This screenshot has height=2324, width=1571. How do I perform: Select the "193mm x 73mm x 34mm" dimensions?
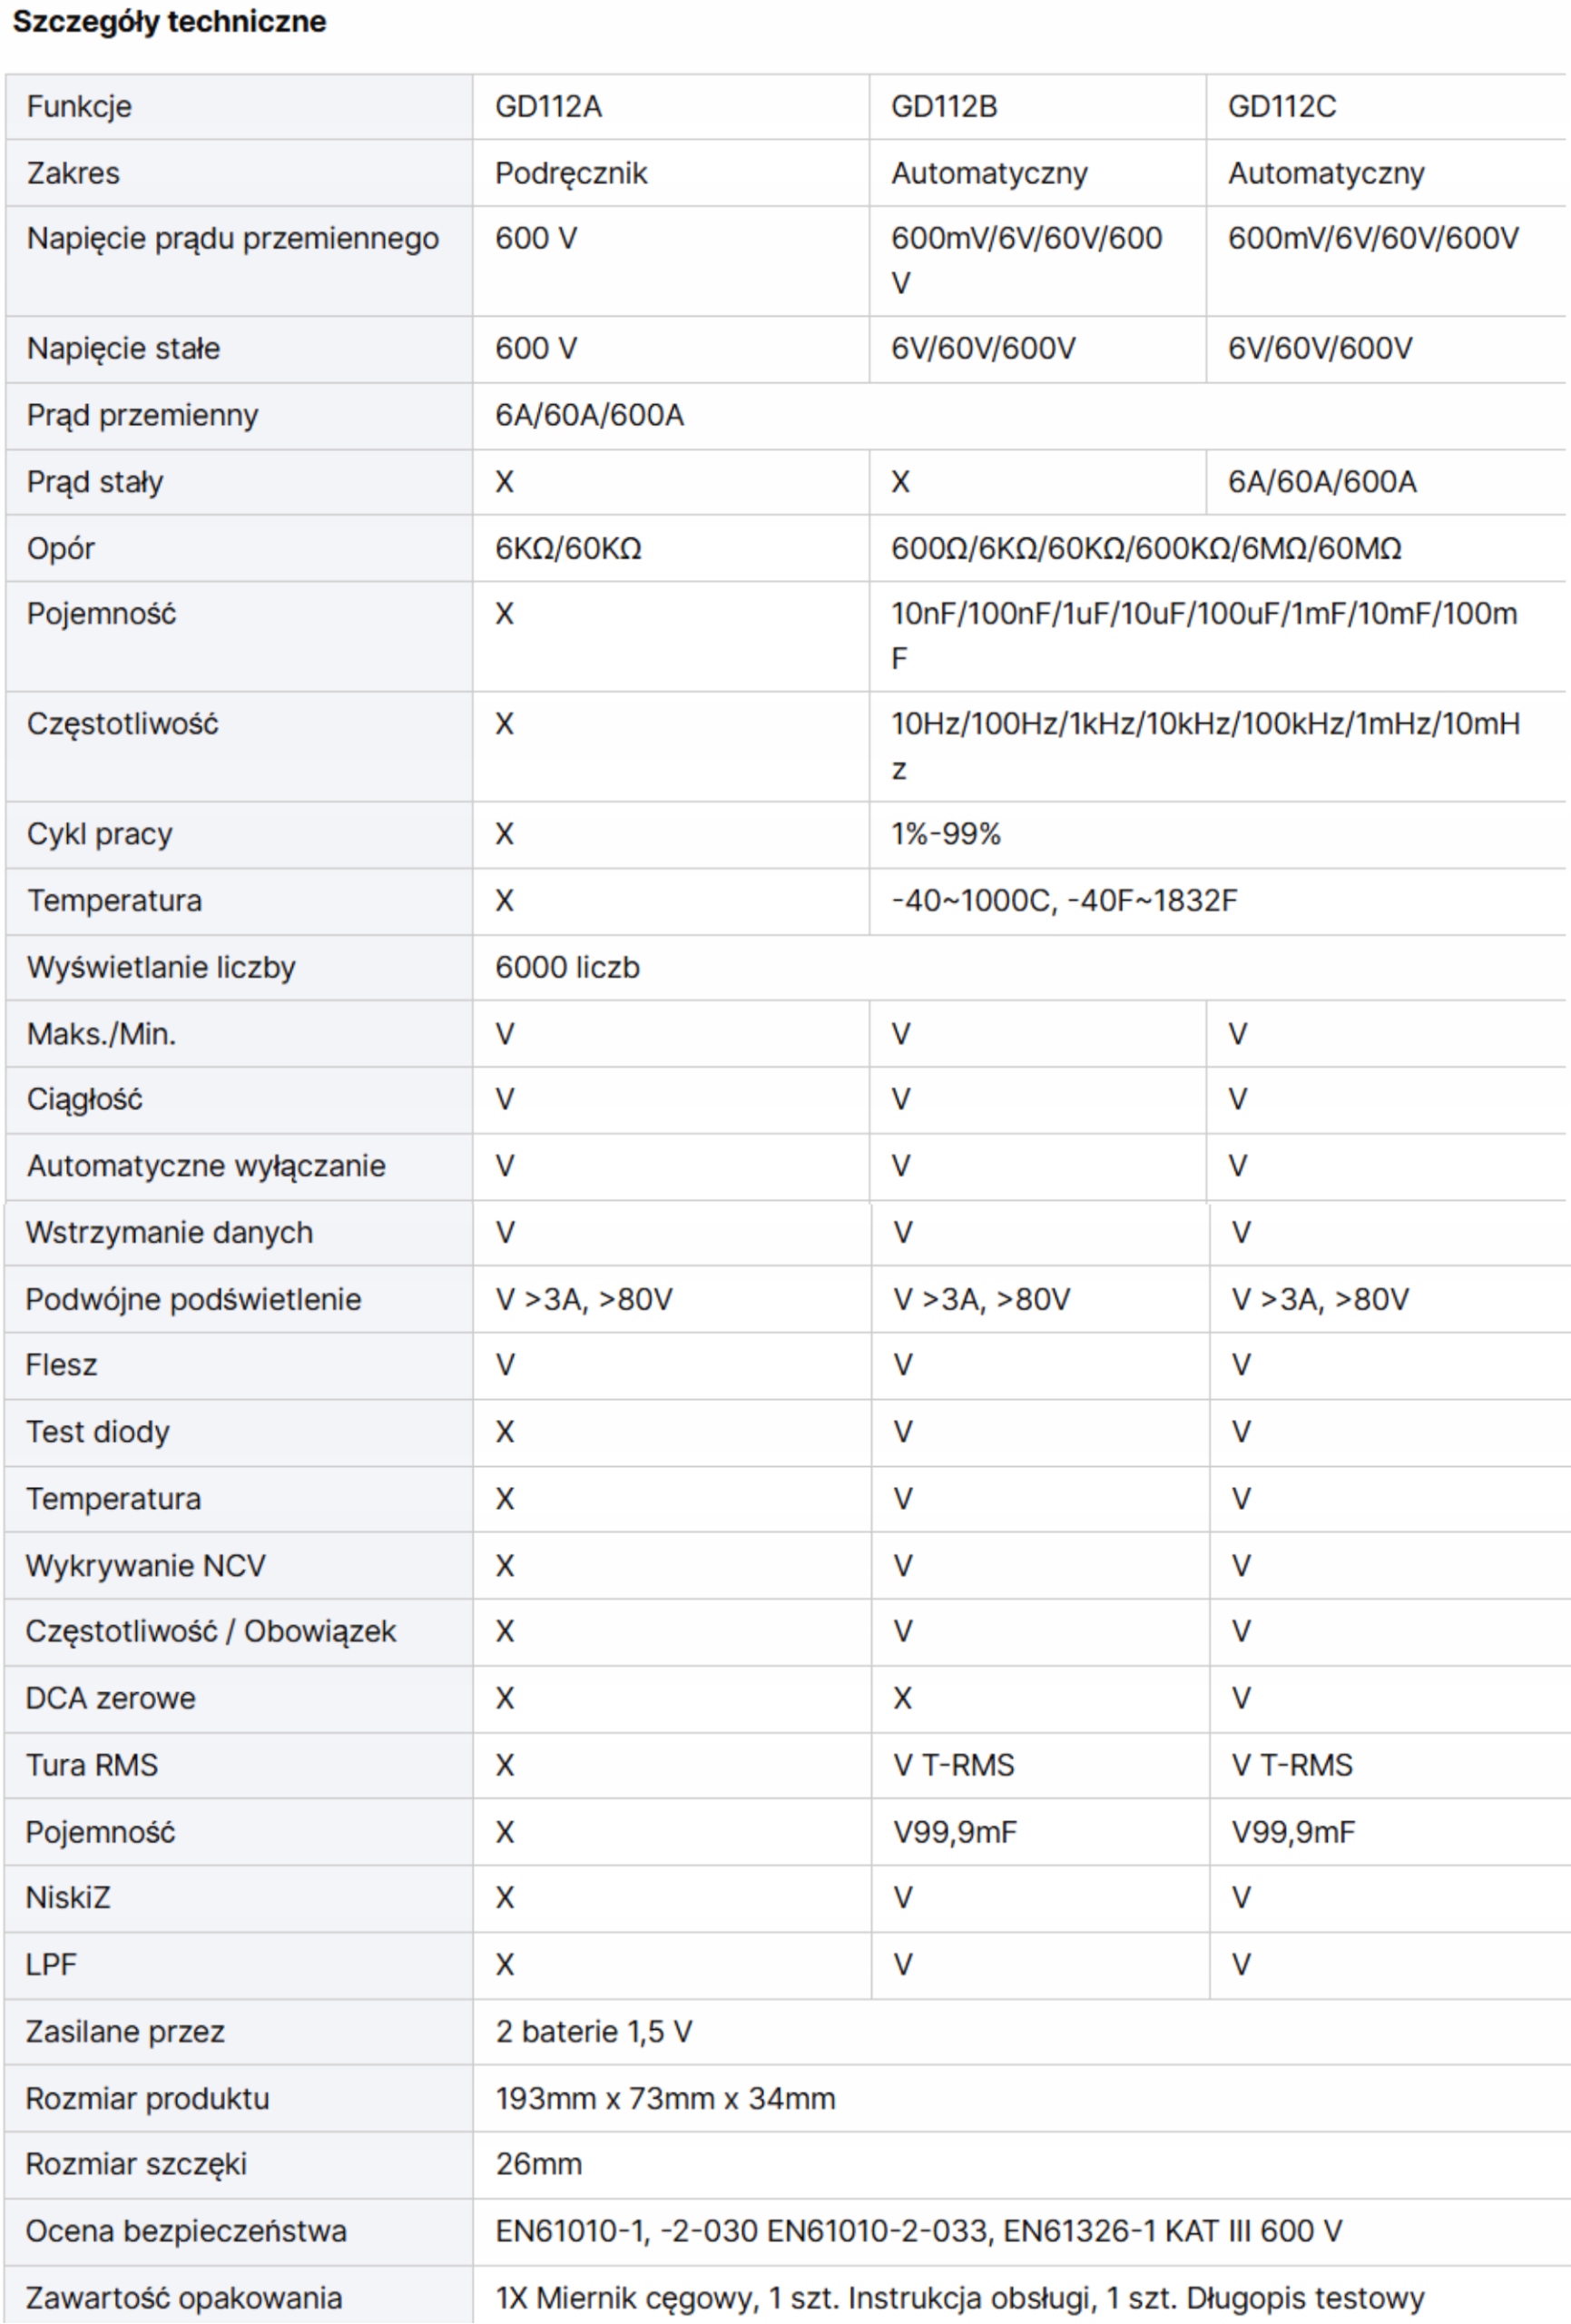(x=665, y=2098)
